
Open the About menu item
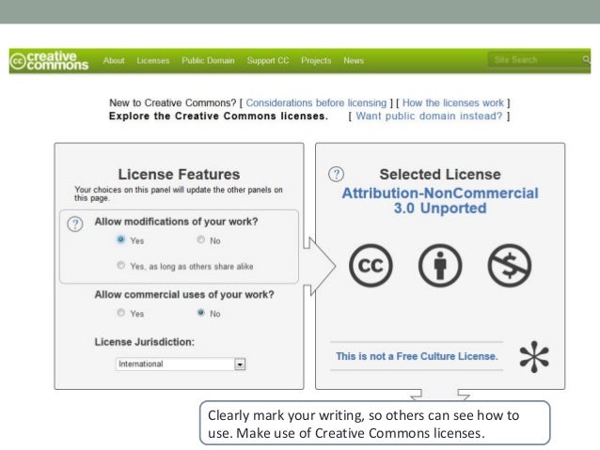pyautogui.click(x=114, y=60)
